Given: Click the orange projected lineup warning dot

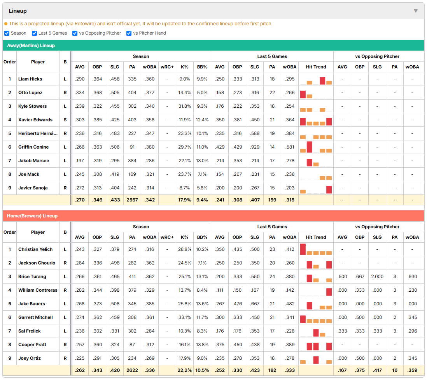Looking at the screenshot, I should pos(6,24).
